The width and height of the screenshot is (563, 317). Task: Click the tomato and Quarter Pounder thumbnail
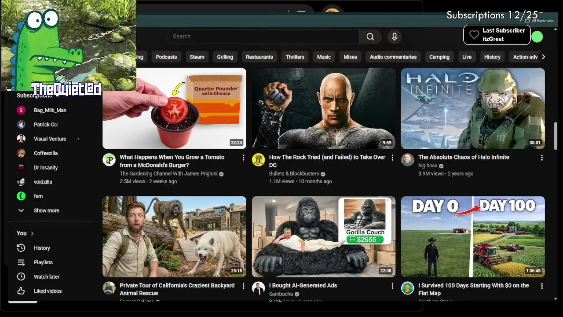click(174, 108)
